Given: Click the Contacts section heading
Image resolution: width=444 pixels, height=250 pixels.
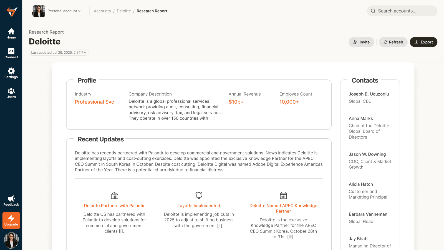Looking at the screenshot, I should 365,81.
